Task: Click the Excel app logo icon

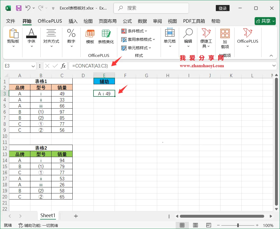Action: click(x=8, y=8)
